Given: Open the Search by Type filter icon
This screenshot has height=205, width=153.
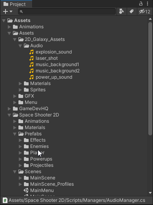Looking at the screenshot, I should (122, 11).
